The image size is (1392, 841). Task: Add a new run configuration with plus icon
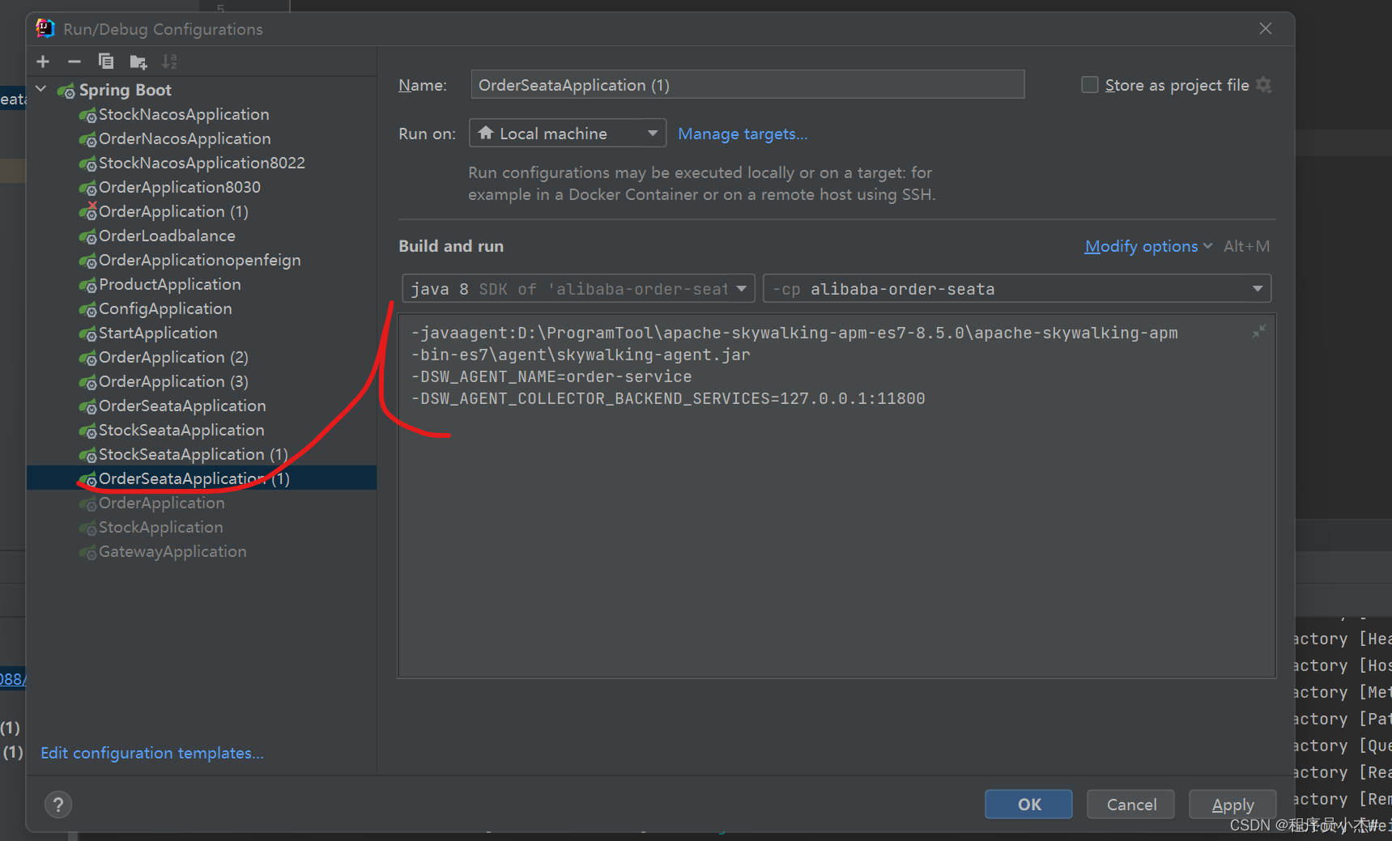pyautogui.click(x=43, y=62)
